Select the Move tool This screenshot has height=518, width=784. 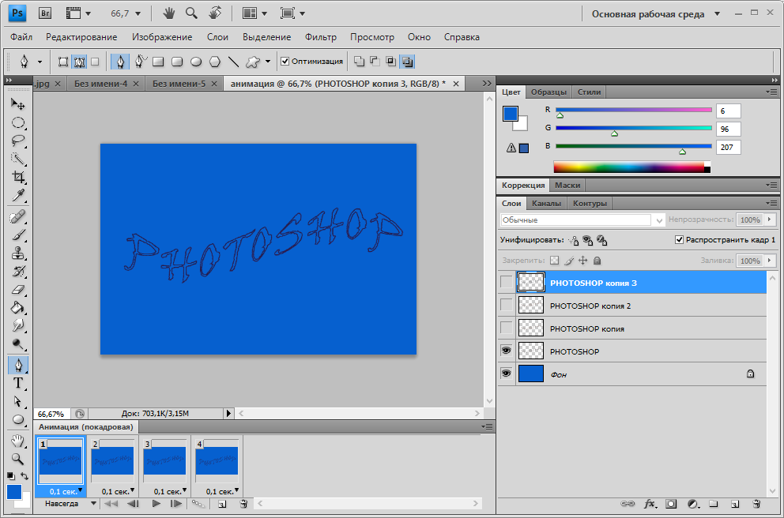18,104
